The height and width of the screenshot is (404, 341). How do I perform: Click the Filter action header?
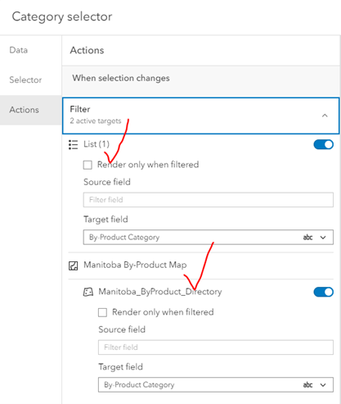coord(201,116)
